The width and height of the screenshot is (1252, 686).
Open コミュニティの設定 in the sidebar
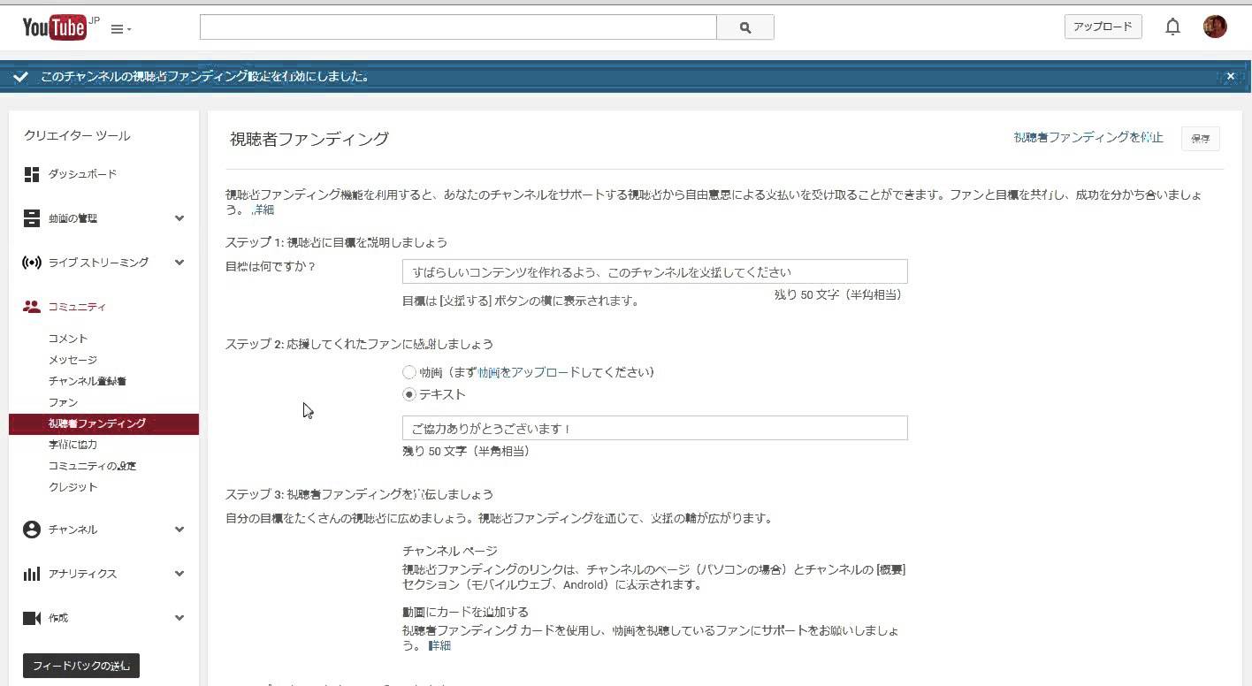(92, 466)
